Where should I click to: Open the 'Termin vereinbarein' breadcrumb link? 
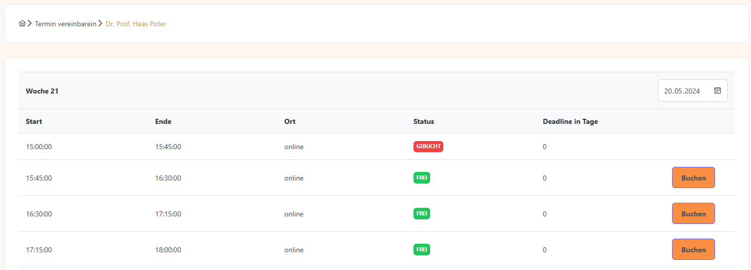[x=65, y=24]
